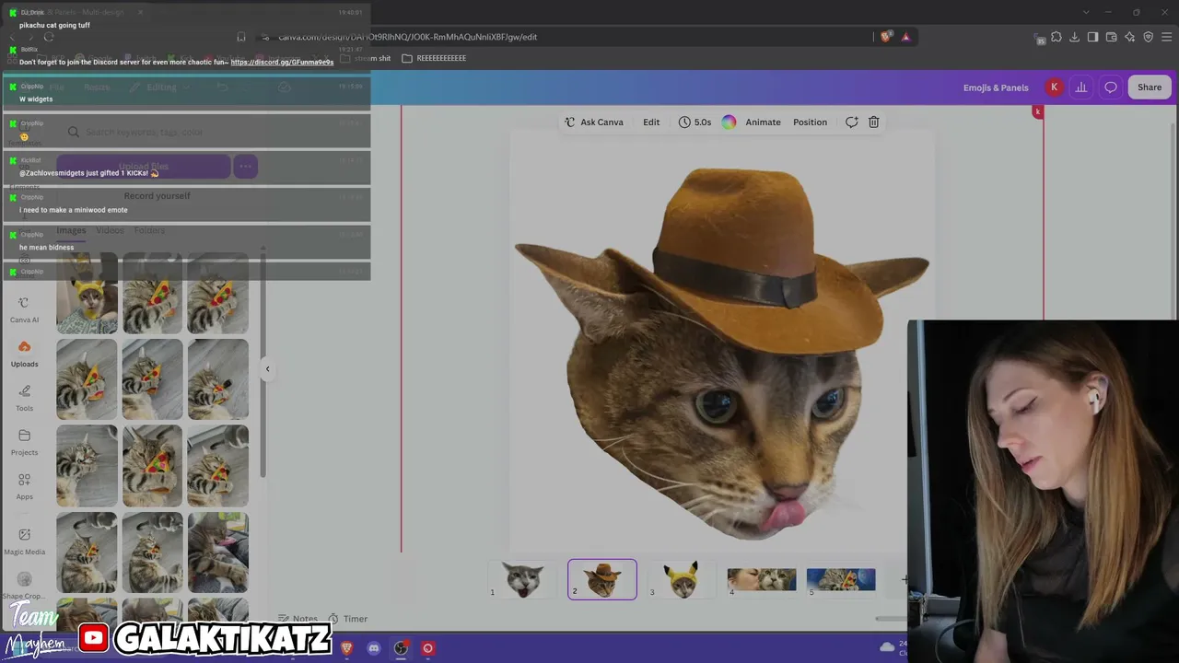Viewport: 1179px width, 663px height.
Task: Open the REEEEEEEEEEE bookmarks folder
Action: [434, 58]
